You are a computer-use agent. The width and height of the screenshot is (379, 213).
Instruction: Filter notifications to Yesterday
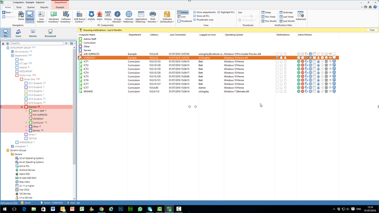[286, 13]
